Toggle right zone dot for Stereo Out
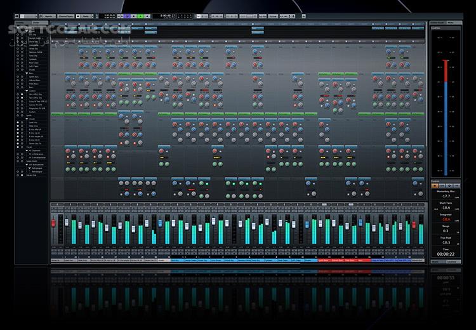The width and height of the screenshot is (476, 330). click(22, 175)
